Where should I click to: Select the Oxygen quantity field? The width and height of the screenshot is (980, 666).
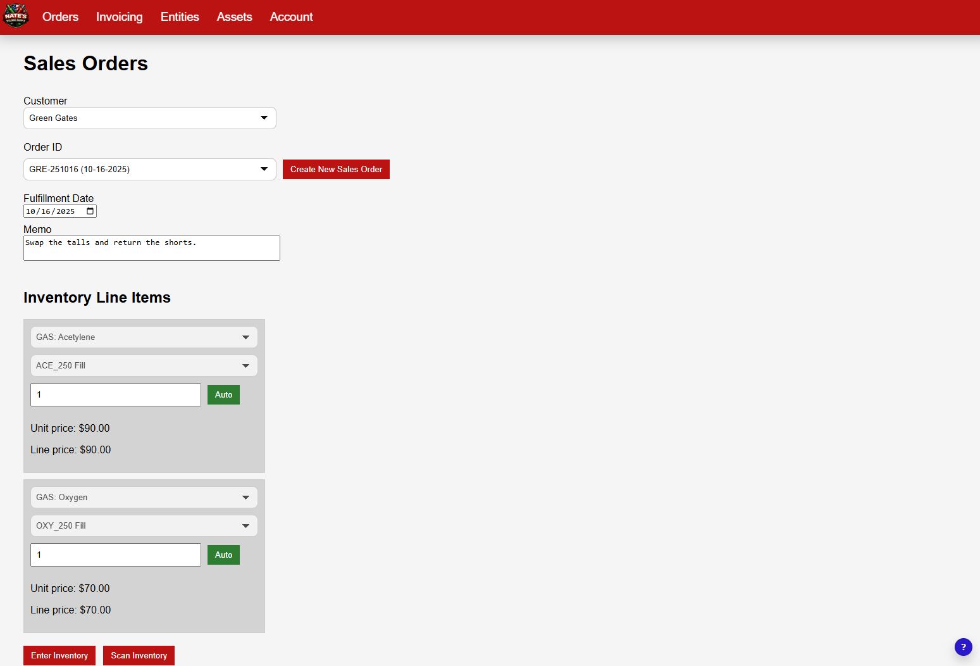point(115,555)
